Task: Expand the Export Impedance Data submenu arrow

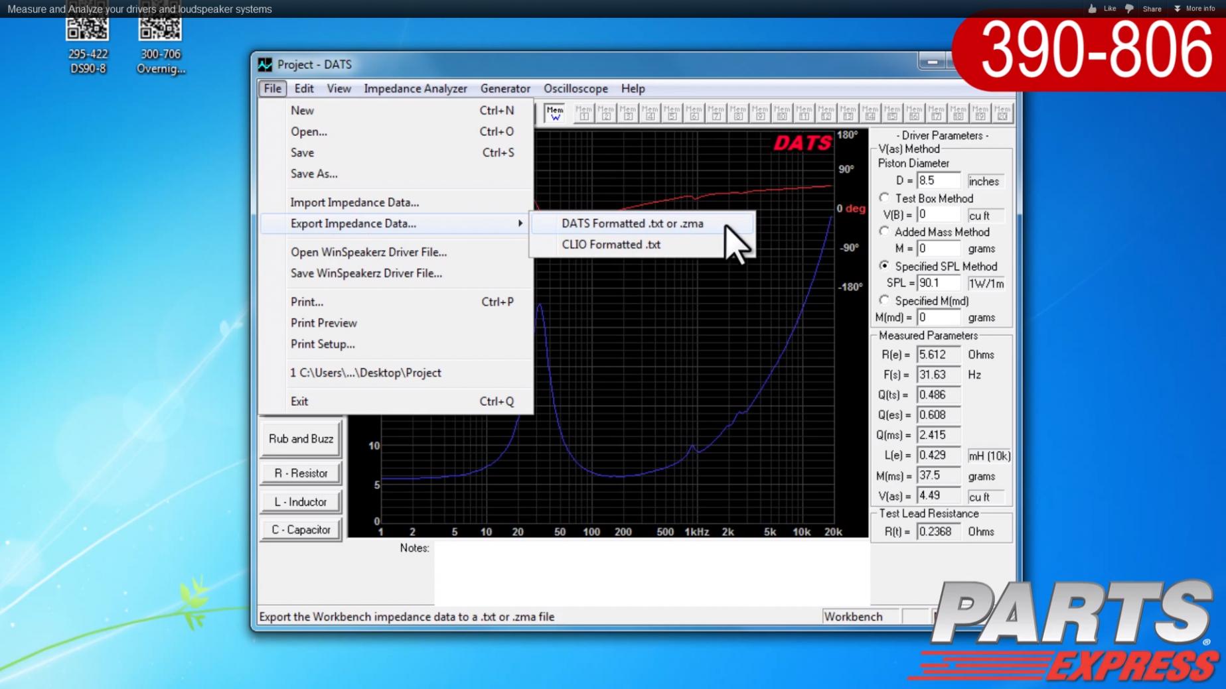Action: point(520,223)
